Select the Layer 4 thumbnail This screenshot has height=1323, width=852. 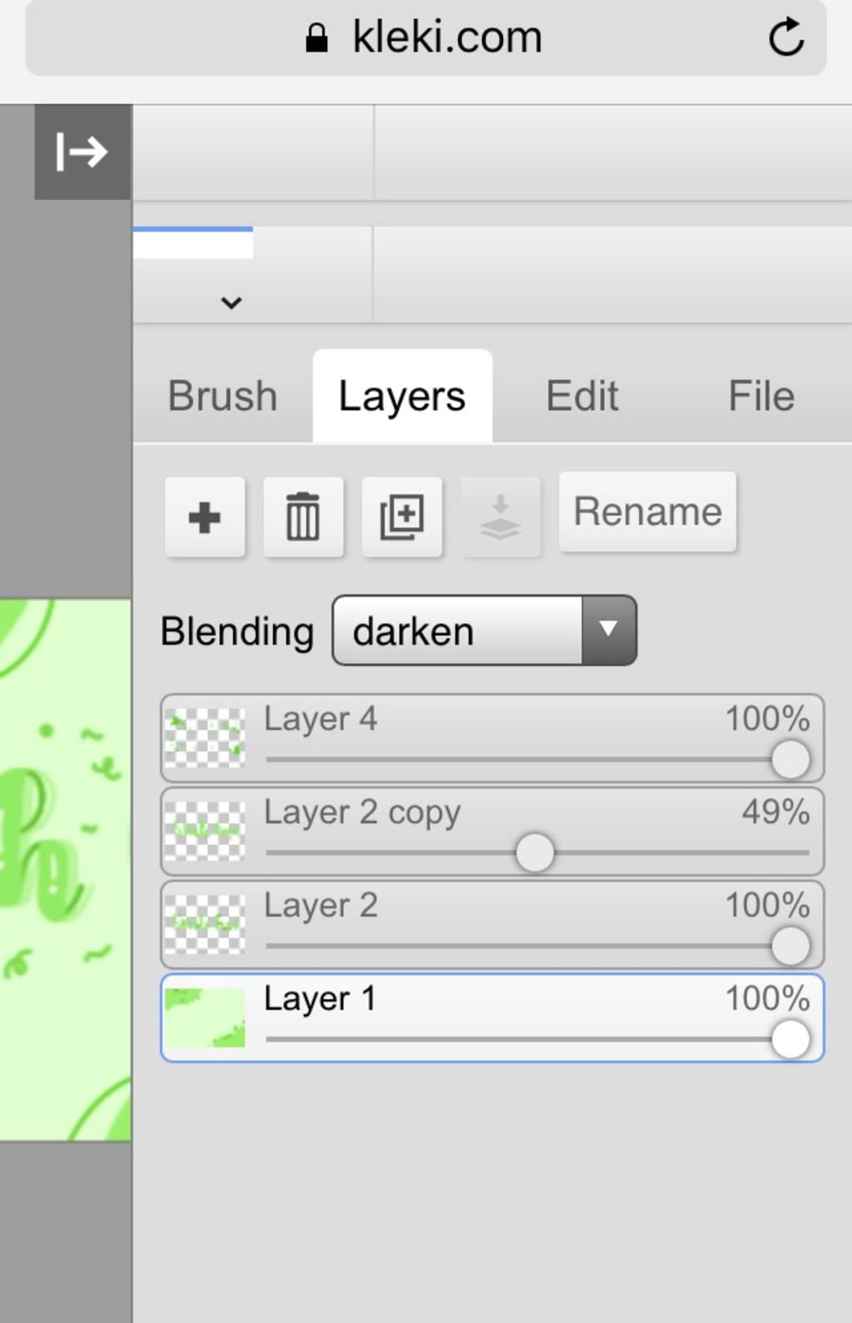pyautogui.click(x=205, y=738)
